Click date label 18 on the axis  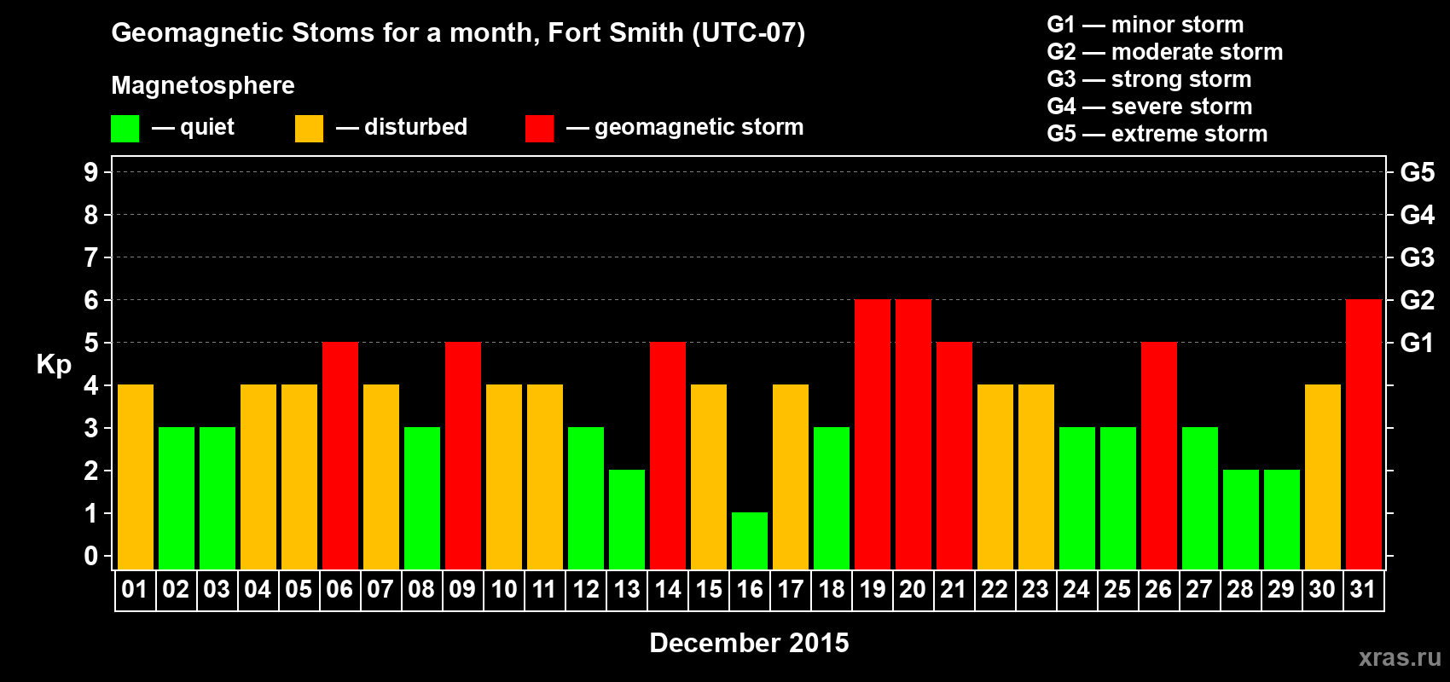[x=831, y=589]
